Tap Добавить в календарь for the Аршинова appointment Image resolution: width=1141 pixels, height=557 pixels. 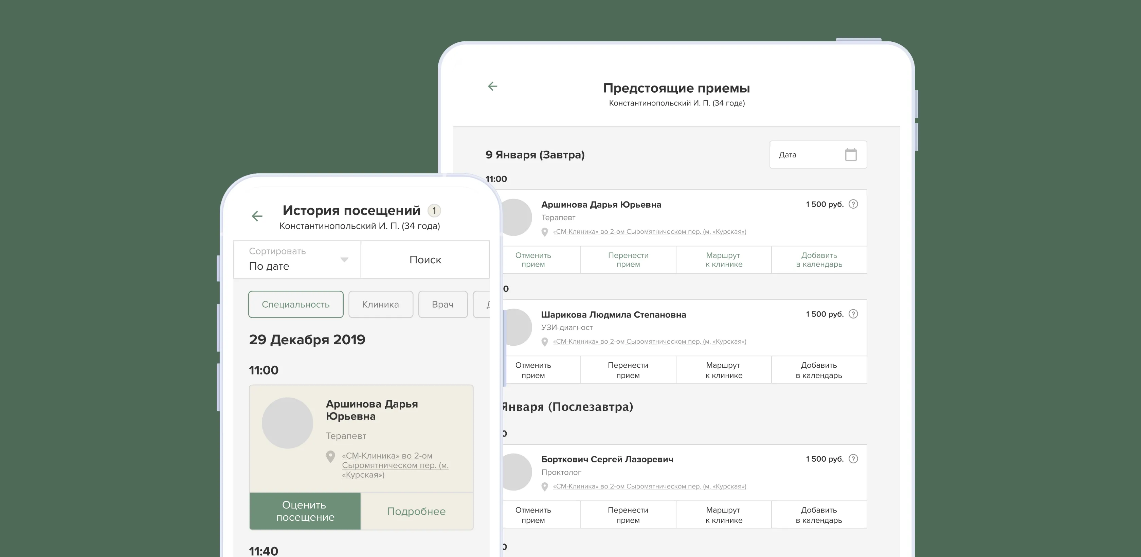[x=819, y=260]
